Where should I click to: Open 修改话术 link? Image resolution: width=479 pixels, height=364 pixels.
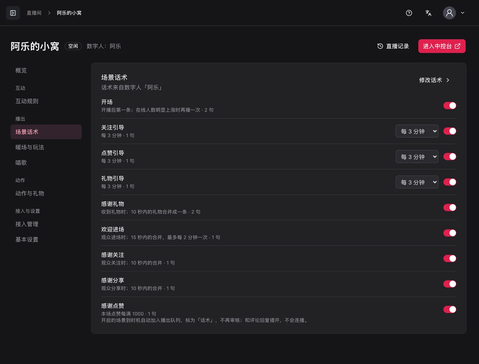[434, 80]
